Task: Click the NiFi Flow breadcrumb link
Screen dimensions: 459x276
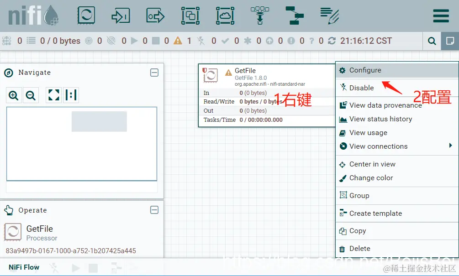Action: pos(24,267)
